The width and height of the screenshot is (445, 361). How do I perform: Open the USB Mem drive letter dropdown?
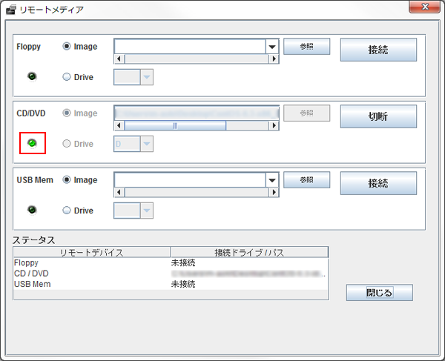pyautogui.click(x=147, y=211)
